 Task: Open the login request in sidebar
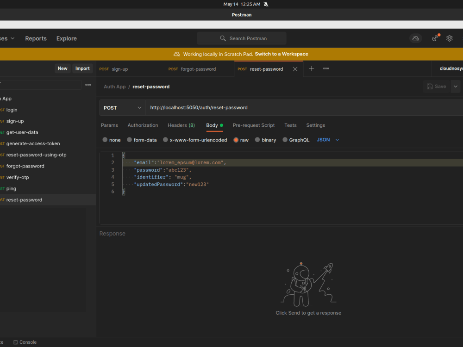pos(48,110)
